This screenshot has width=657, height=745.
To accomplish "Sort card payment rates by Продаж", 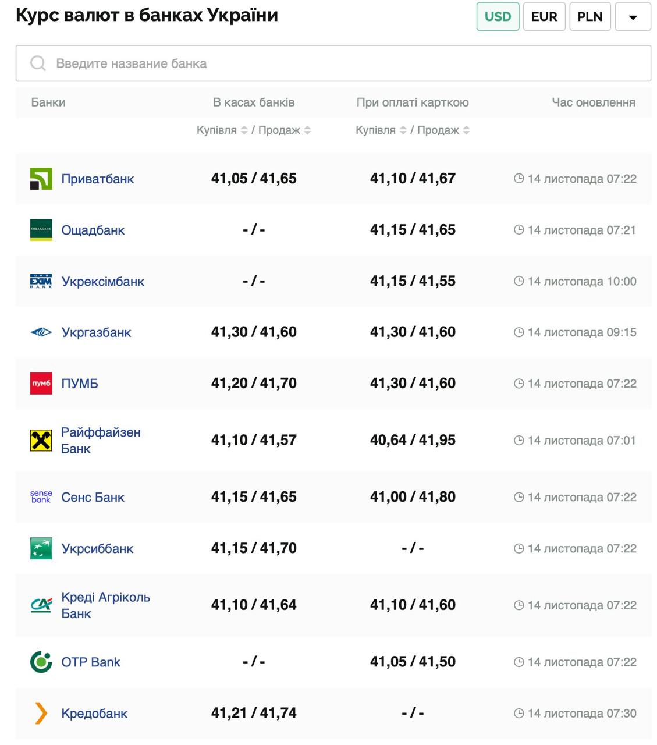I will tap(466, 130).
